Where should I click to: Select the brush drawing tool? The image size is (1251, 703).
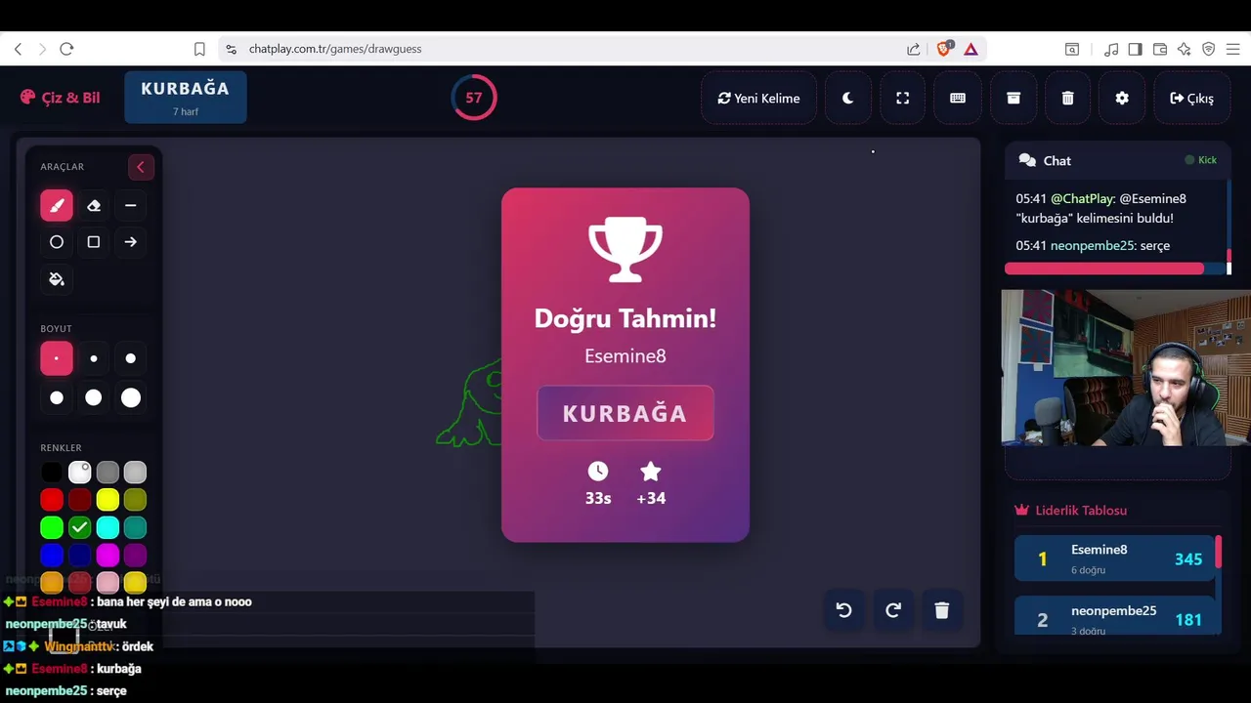[x=57, y=205]
